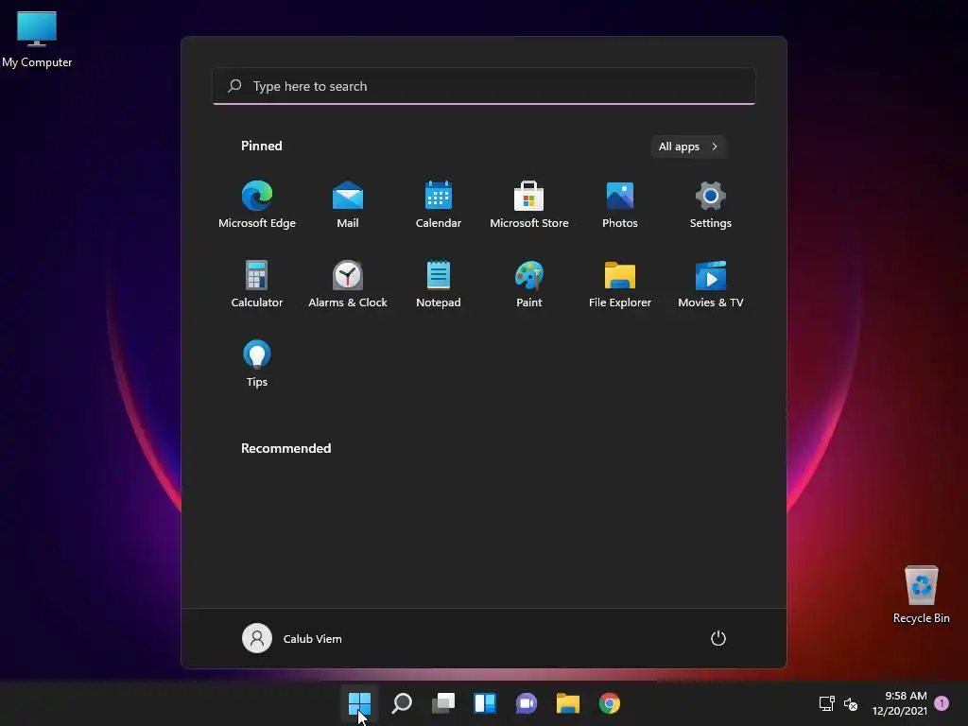Open Settings from pinned apps
Viewport: 968px width, 726px height.
click(711, 204)
